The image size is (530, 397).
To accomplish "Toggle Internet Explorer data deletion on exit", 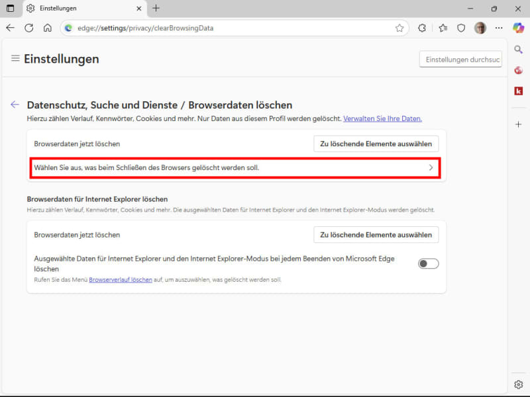I will (x=428, y=264).
